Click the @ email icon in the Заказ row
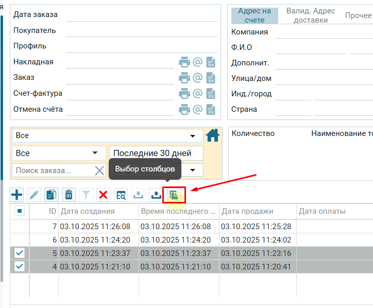This screenshot has width=373, height=308. pos(197,78)
